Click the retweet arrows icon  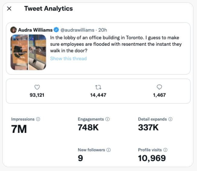click(x=98, y=87)
